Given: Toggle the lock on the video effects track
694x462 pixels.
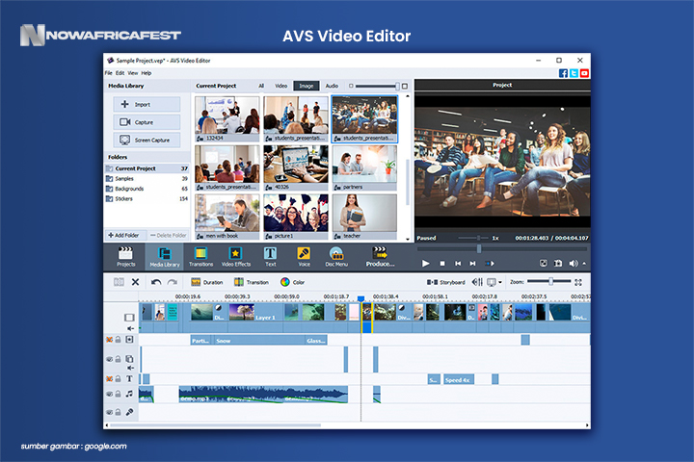Looking at the screenshot, I should pyautogui.click(x=119, y=340).
